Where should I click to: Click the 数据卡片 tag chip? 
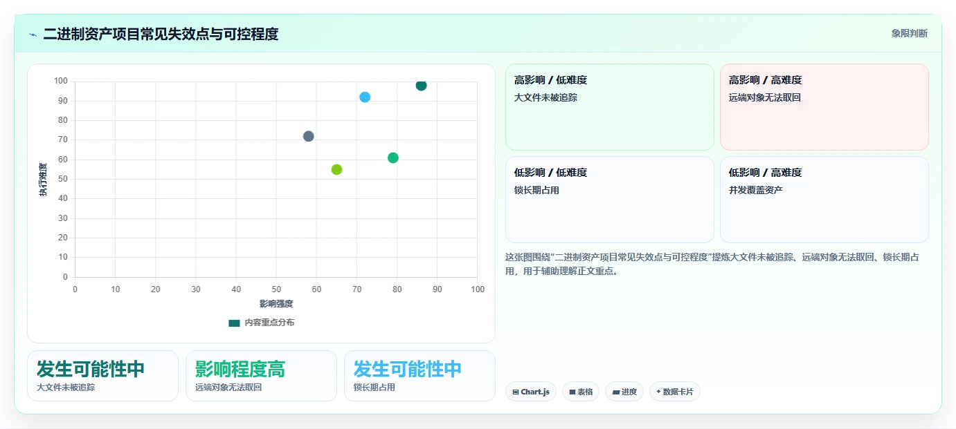tap(674, 392)
